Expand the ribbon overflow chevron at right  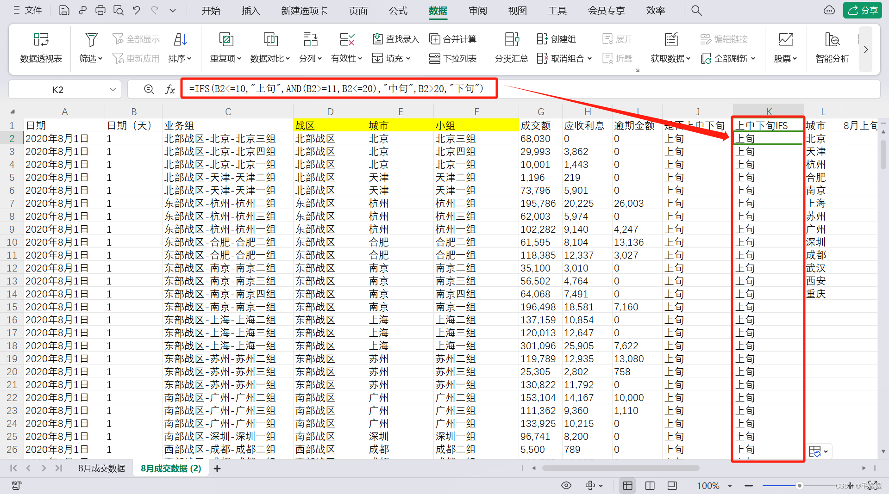(x=865, y=49)
